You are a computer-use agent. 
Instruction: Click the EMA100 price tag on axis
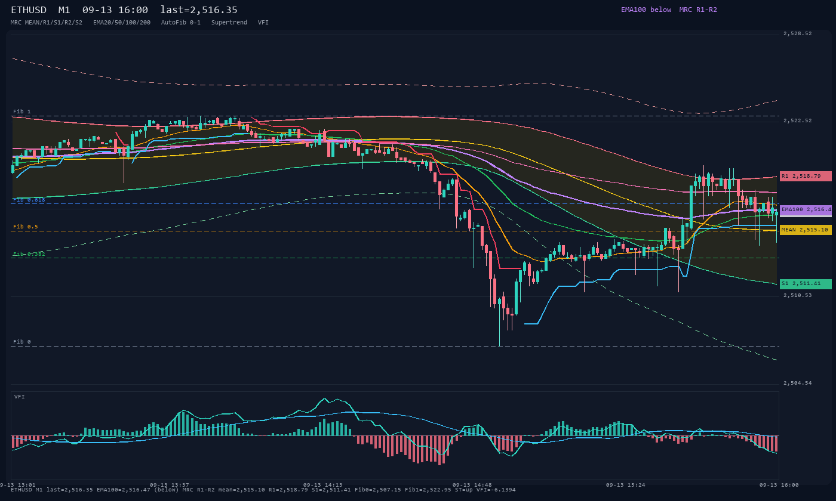806,209
